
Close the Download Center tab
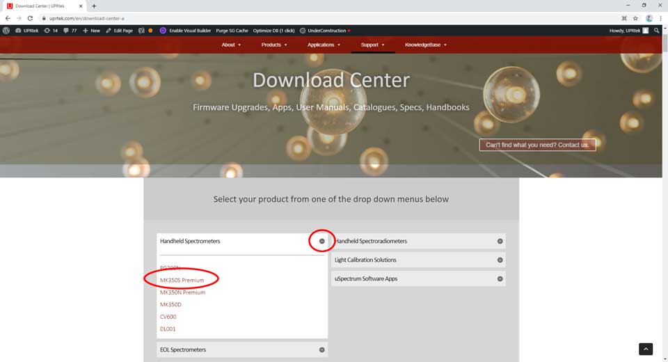pyautogui.click(x=81, y=6)
